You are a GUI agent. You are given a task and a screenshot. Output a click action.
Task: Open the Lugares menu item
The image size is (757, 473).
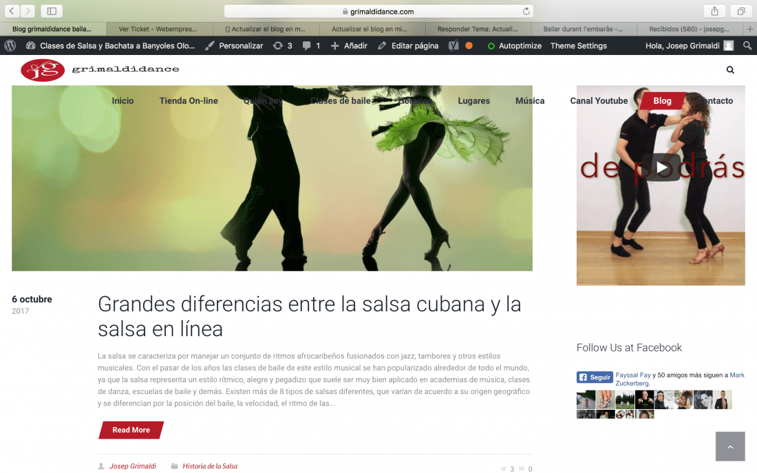tap(473, 101)
